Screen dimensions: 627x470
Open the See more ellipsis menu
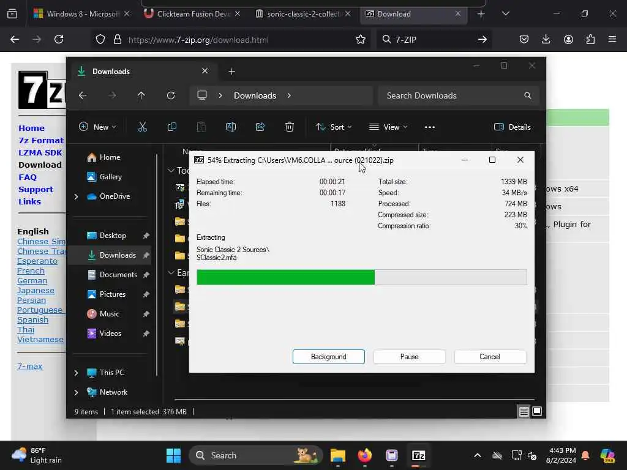430,127
